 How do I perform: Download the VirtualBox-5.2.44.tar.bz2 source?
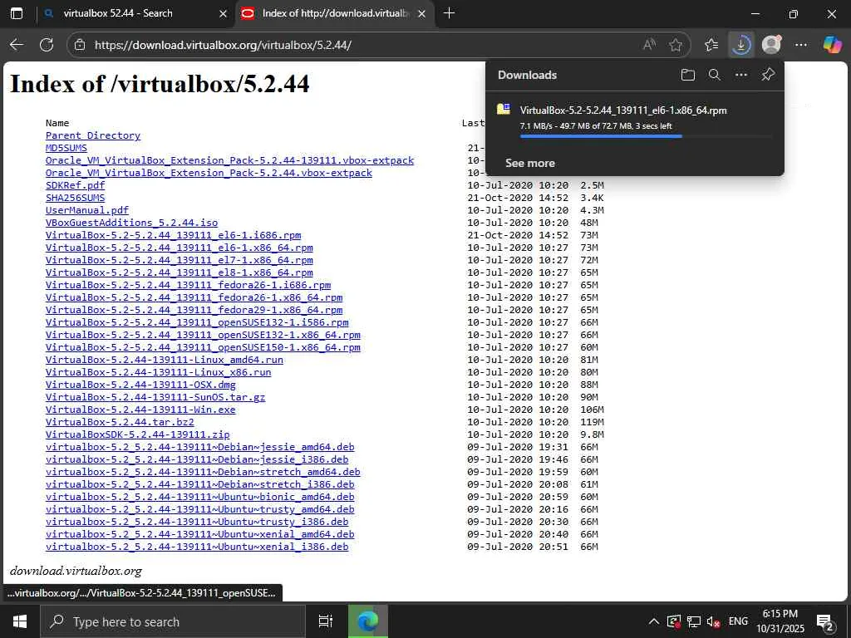(x=120, y=422)
